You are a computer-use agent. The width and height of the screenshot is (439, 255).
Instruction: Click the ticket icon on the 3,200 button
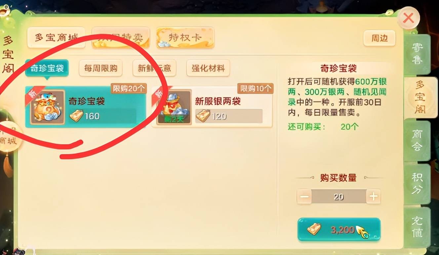pyautogui.click(x=314, y=229)
